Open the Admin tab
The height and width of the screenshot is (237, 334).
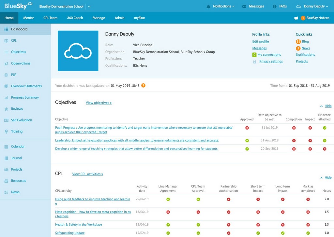(x=119, y=18)
